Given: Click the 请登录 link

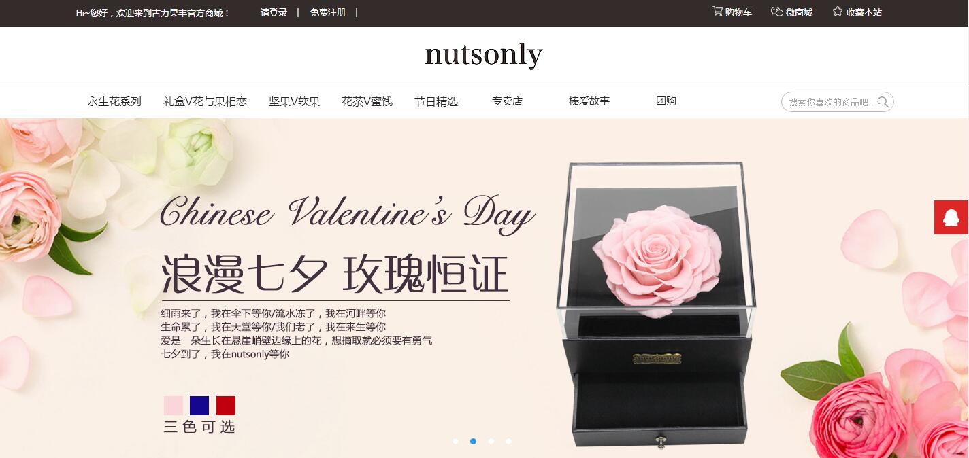Looking at the screenshot, I should click(x=274, y=12).
